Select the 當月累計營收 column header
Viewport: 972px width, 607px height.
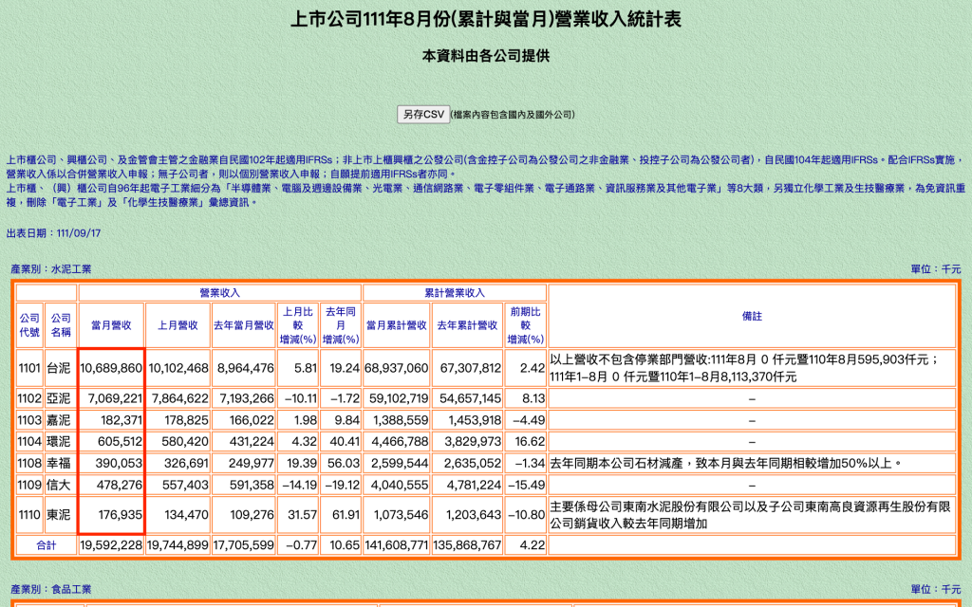pyautogui.click(x=397, y=325)
